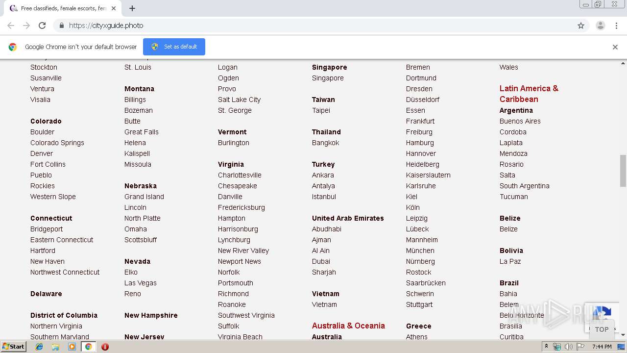This screenshot has height=353, width=627.
Task: Open the Istanbul link
Action: coord(324,197)
